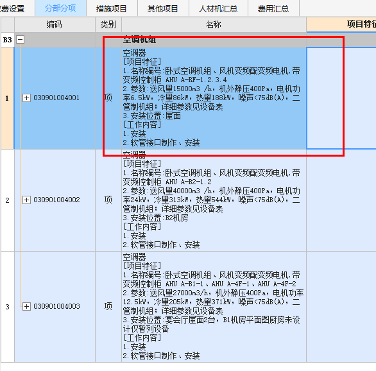Screen dimensions: 376x371
Task: Expand item 030901004003
Action: 26,306
